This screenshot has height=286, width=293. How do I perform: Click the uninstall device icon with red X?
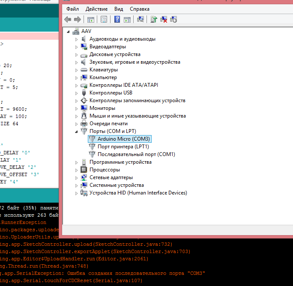(x=164, y=19)
